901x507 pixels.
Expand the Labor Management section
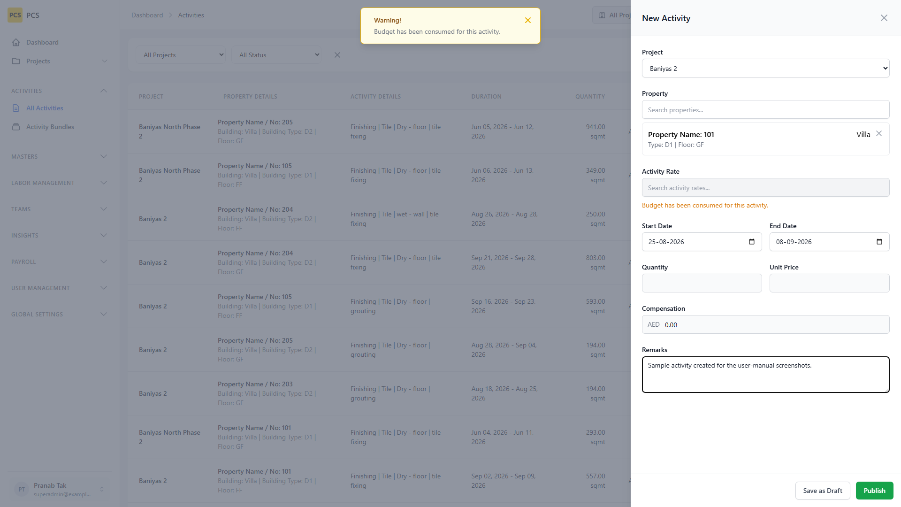104,183
